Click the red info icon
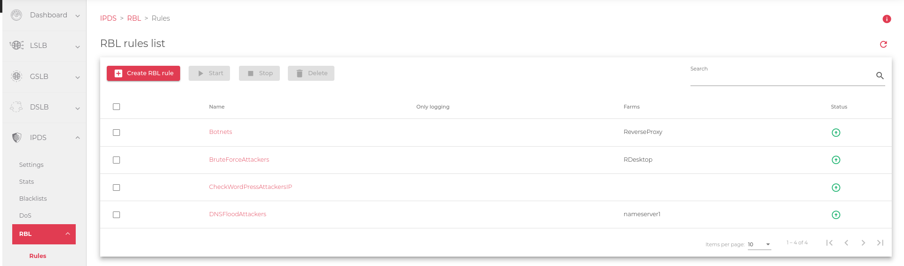The width and height of the screenshot is (904, 266). pyautogui.click(x=887, y=19)
